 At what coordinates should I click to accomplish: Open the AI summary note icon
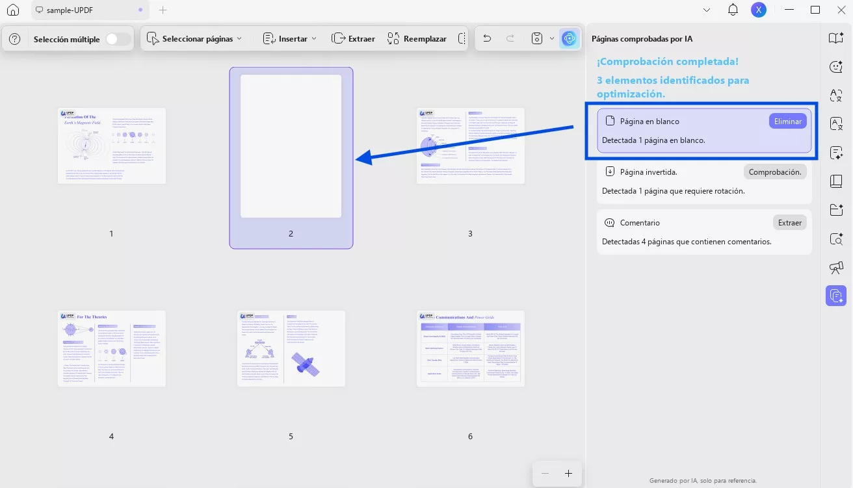835,153
